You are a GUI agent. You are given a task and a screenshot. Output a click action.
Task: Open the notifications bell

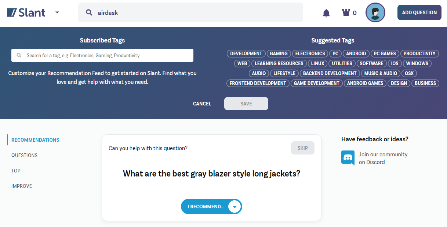click(326, 13)
